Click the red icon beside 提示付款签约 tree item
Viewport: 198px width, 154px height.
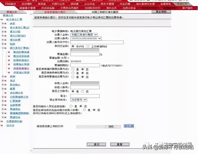click(6, 36)
